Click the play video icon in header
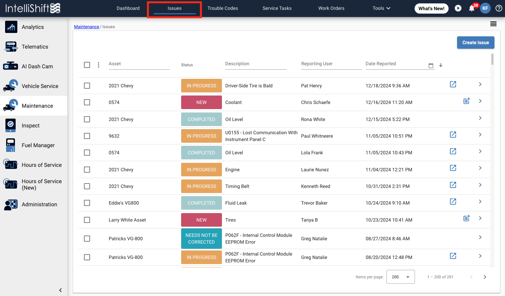 [458, 8]
